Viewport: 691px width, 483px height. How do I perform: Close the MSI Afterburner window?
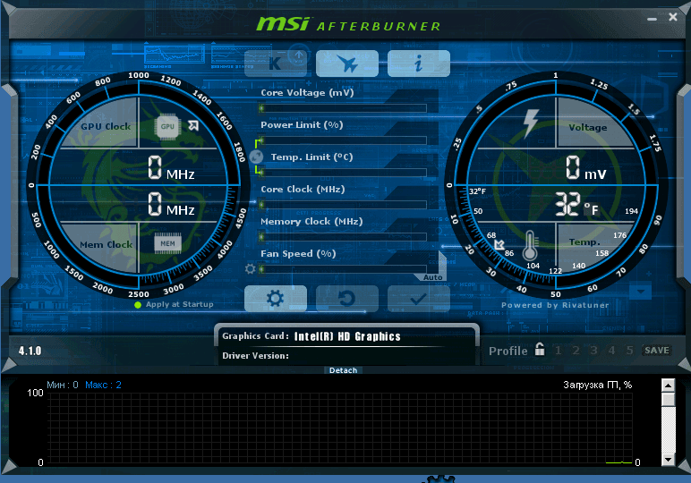pyautogui.click(x=673, y=17)
